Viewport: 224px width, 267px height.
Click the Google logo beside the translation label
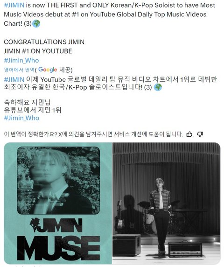(x=48, y=70)
